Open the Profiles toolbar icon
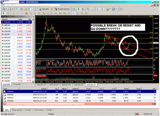 point(9,9)
